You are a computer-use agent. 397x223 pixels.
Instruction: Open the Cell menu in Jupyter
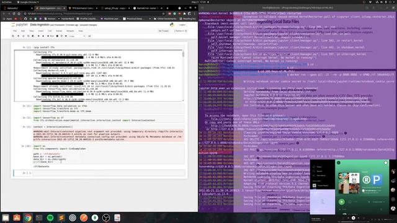tap(50, 31)
